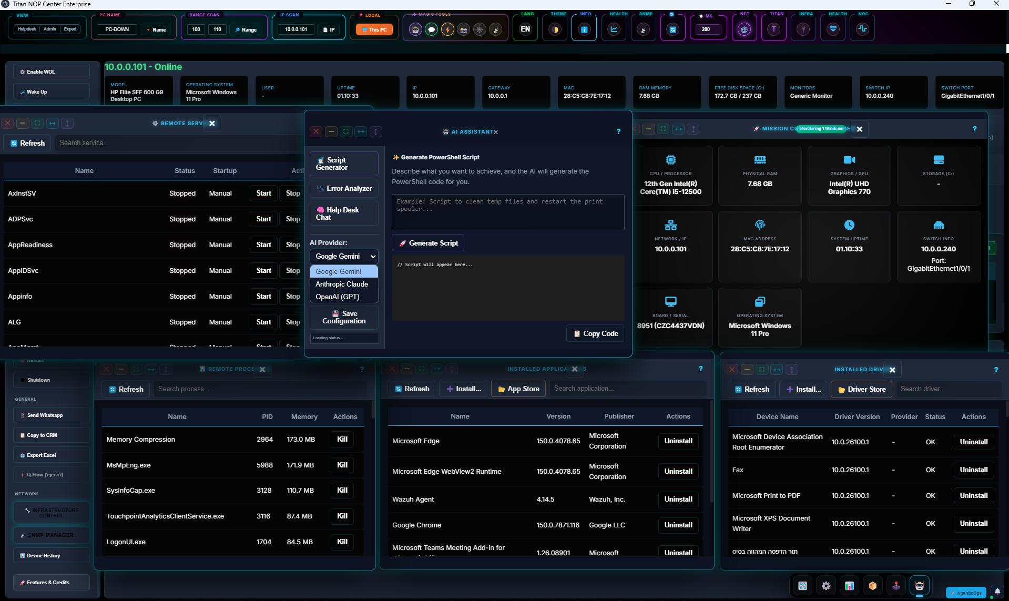Toggle full-screen icon in AI Assistant window
The height and width of the screenshot is (601, 1009).
(x=346, y=132)
